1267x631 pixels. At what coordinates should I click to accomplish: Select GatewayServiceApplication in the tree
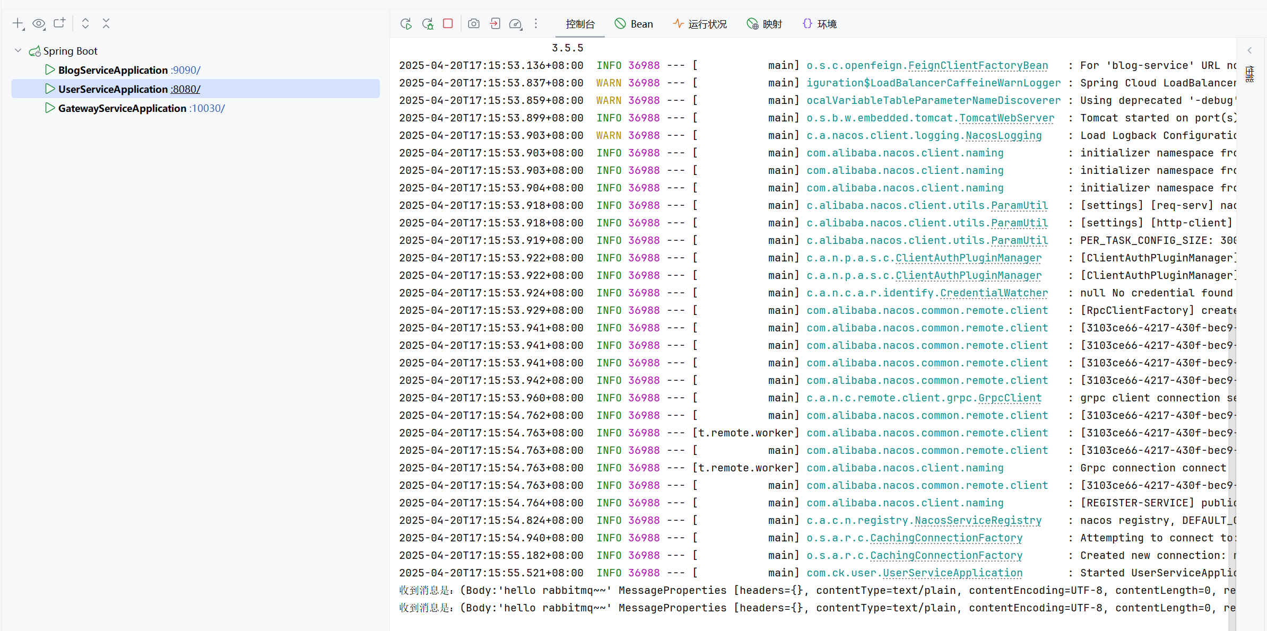(122, 108)
